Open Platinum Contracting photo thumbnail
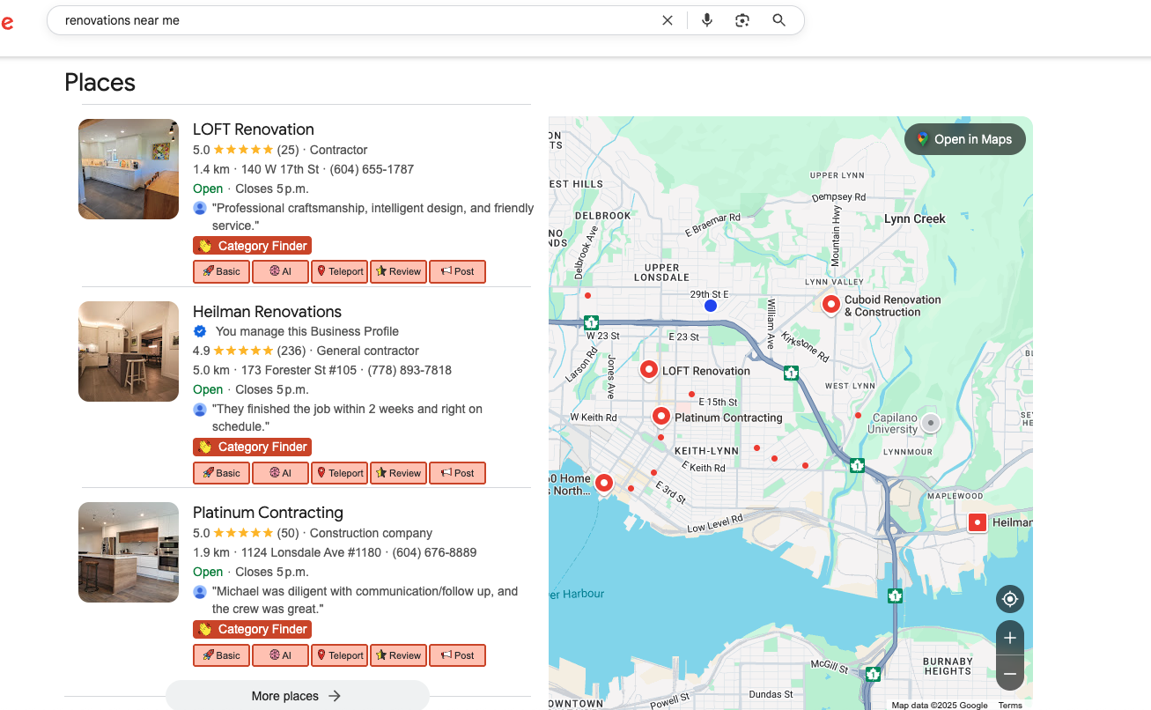 pos(129,552)
